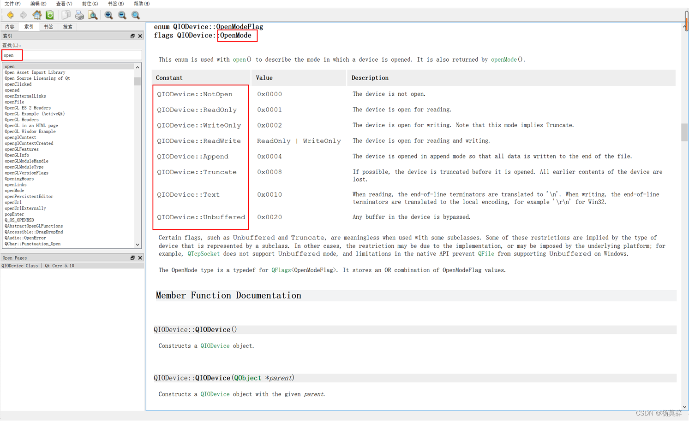Click the zoom in magnifier icon
The height and width of the screenshot is (421, 689).
coord(108,15)
